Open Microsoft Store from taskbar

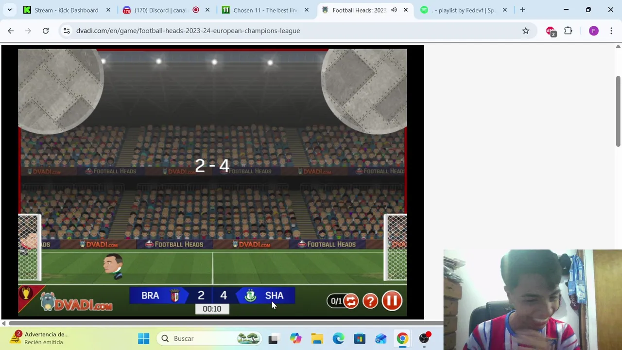(360, 338)
